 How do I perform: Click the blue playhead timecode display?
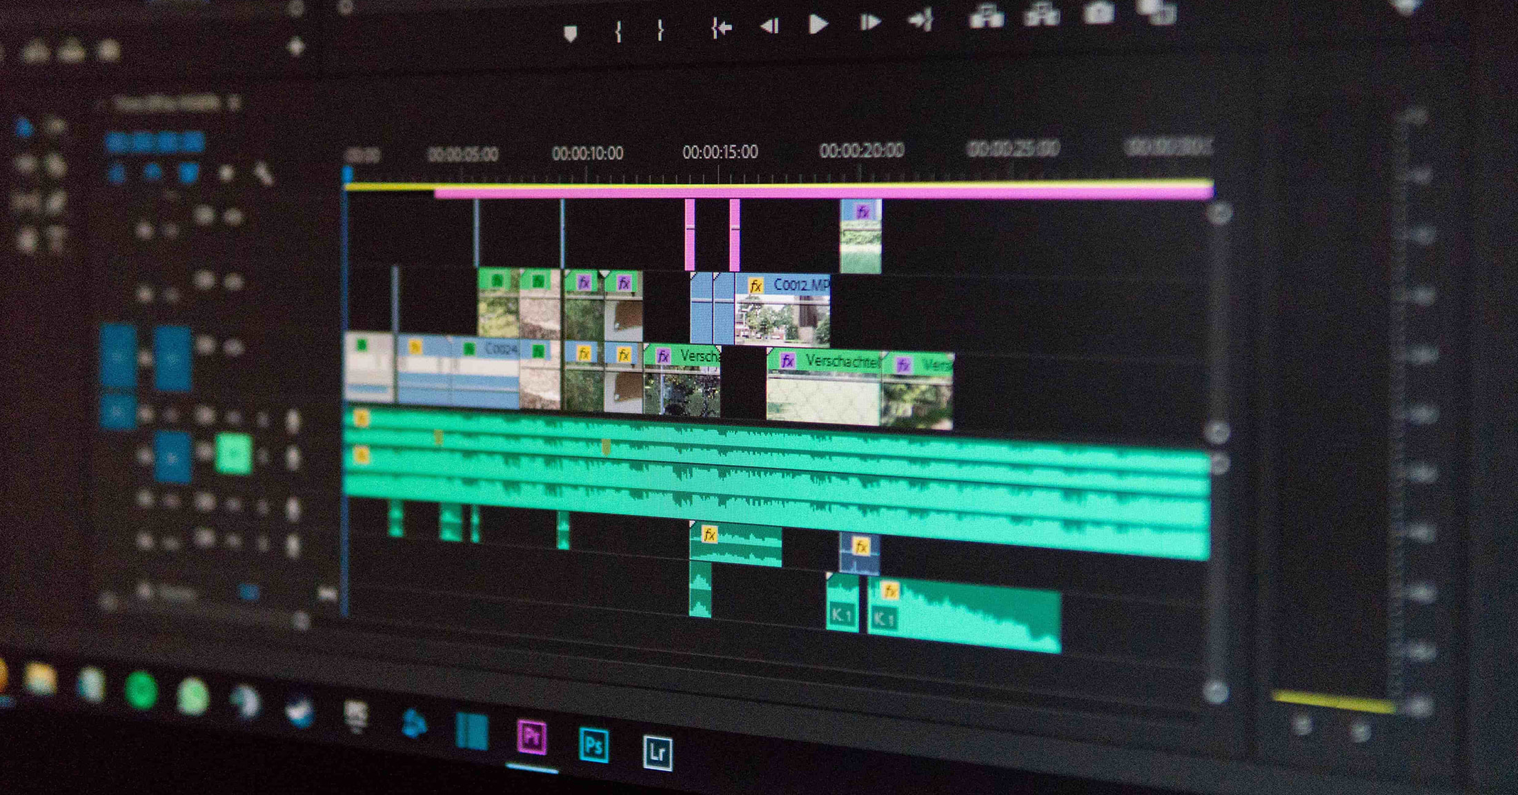pos(155,143)
